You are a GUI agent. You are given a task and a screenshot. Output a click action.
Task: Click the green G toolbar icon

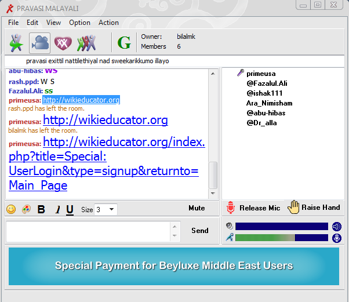tap(124, 43)
